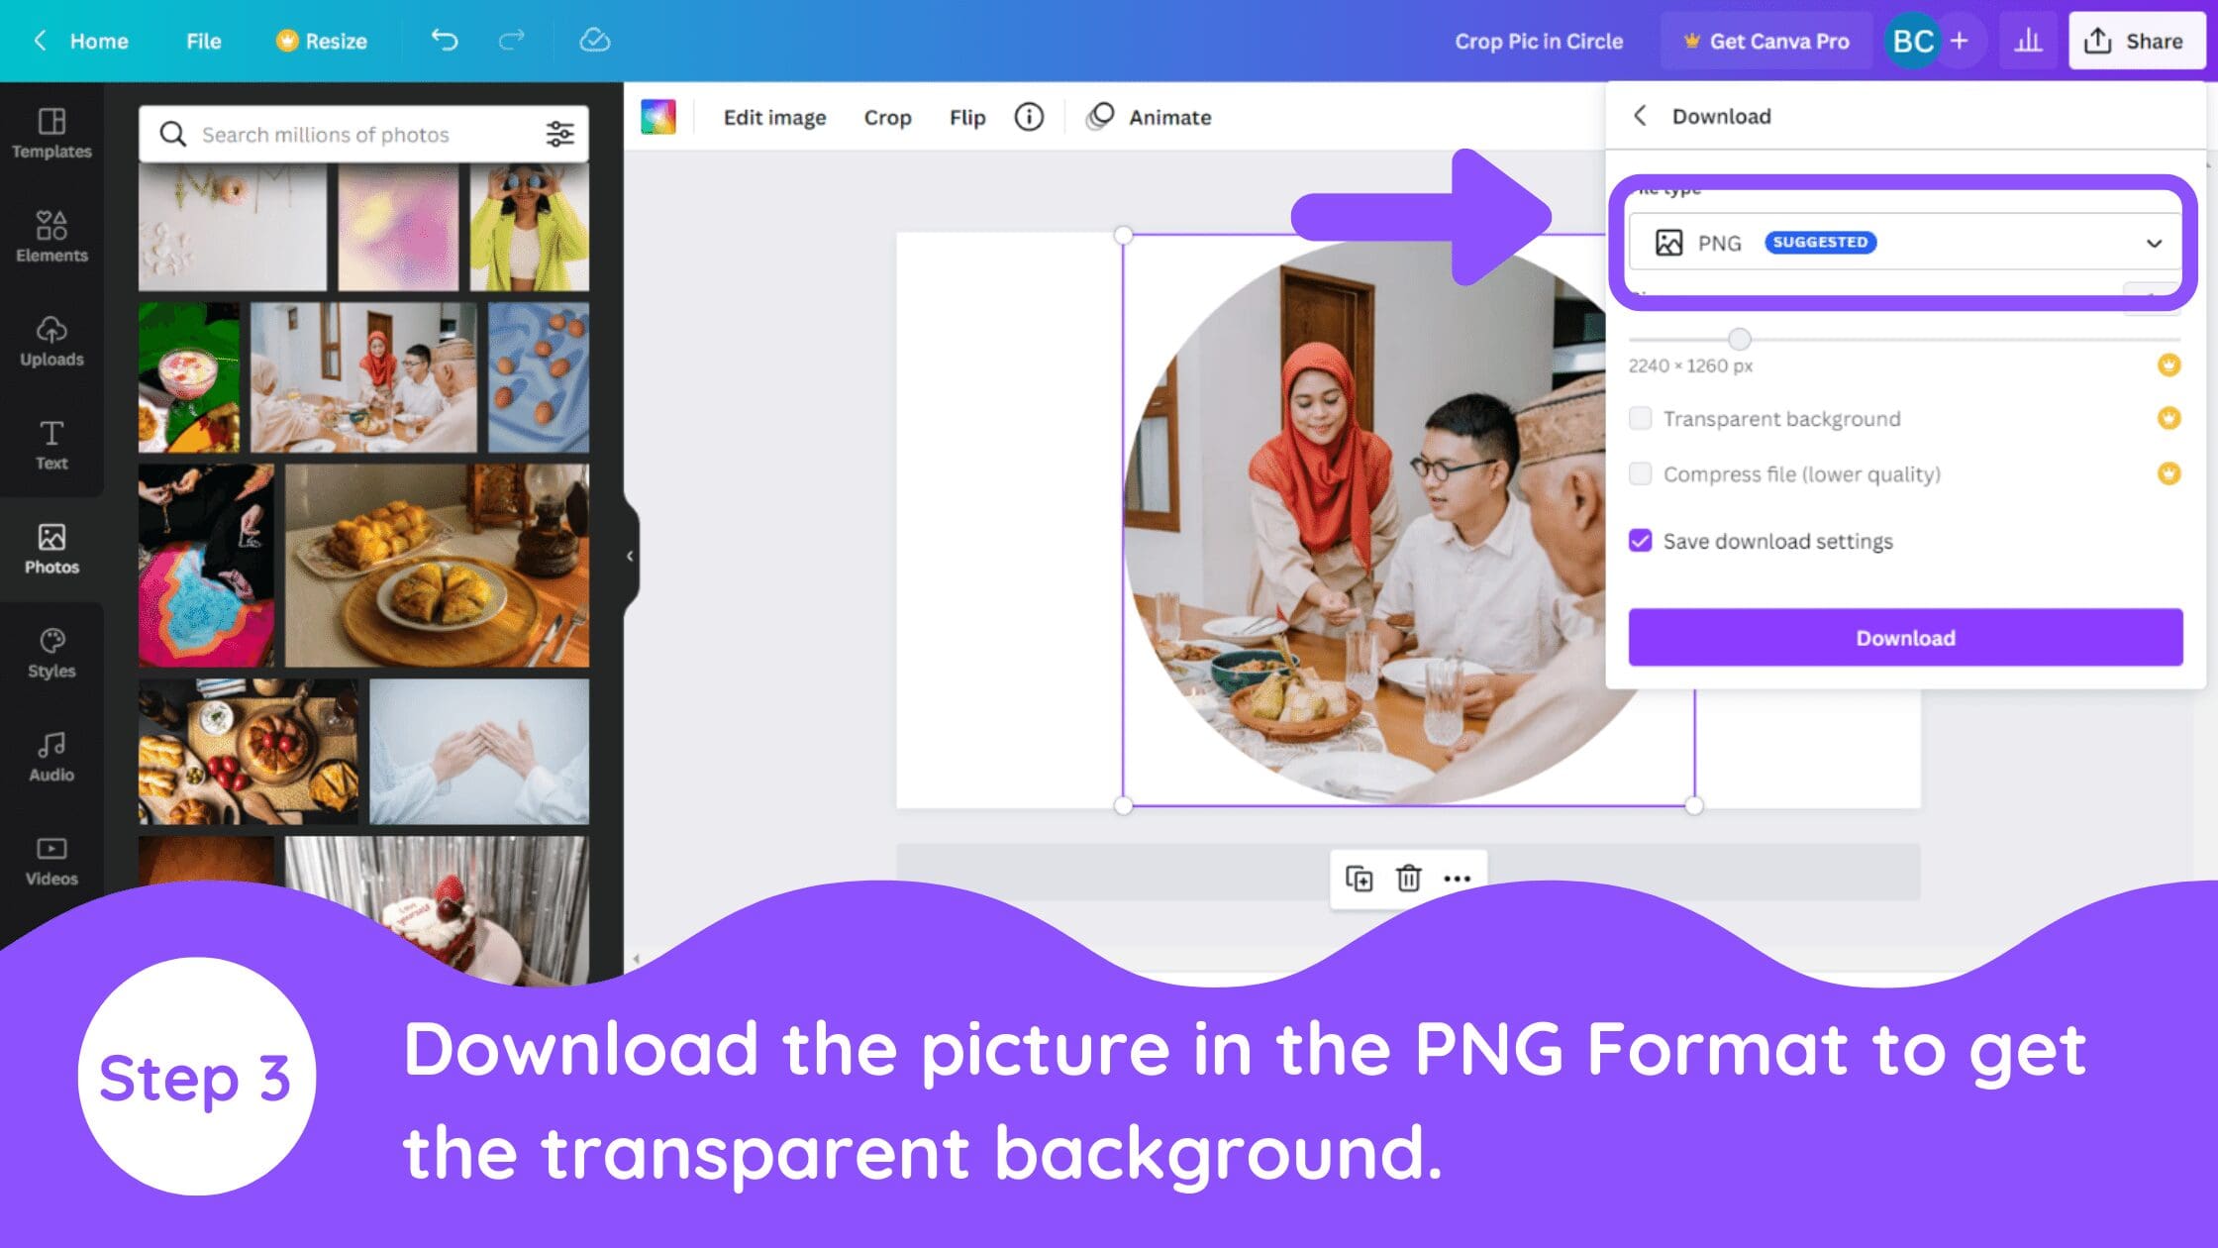
Task: Open search filter options
Action: point(561,134)
